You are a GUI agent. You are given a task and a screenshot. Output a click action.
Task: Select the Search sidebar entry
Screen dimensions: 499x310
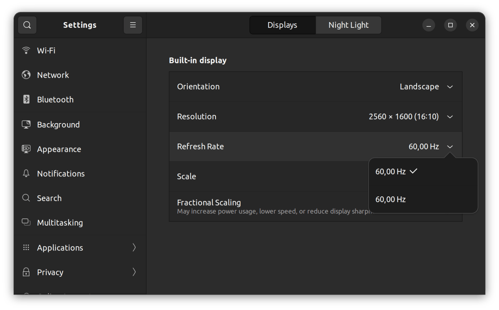coord(80,198)
